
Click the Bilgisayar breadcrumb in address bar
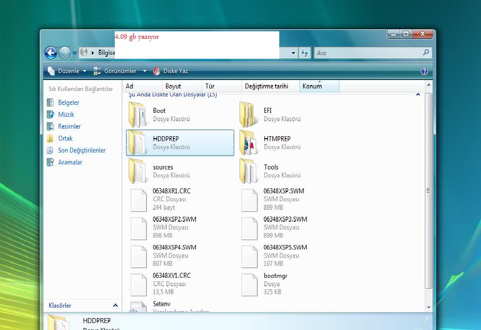tap(106, 53)
